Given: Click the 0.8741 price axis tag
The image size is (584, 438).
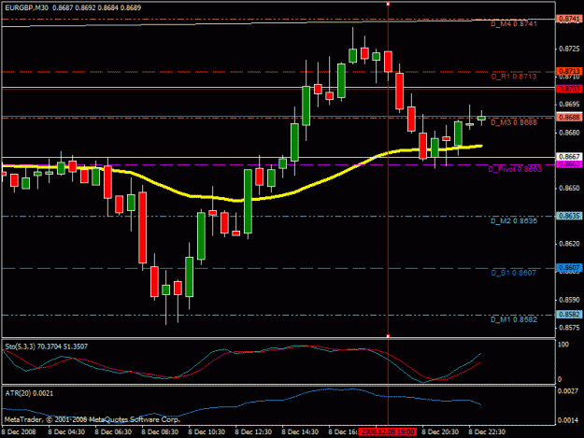Looking at the screenshot, I should [569, 19].
